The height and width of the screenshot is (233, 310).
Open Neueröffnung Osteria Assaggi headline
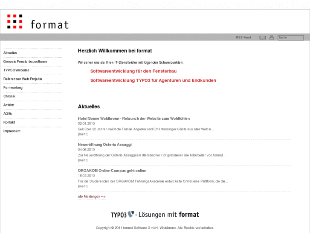coord(105,145)
